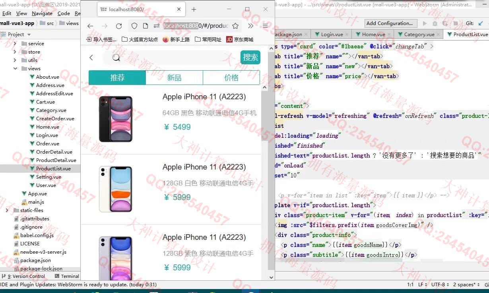Screen dimensions: 489x293
Task: Click the src breadcrumb in navigation bar
Action: [47, 23]
